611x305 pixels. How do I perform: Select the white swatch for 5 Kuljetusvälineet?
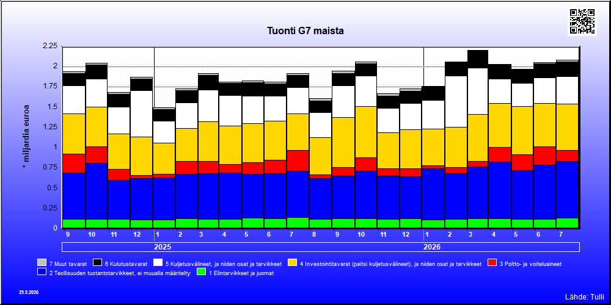click(158, 263)
